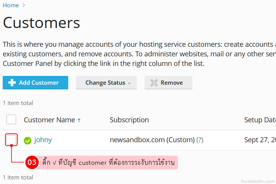Expand the Change Status dropdown
The width and height of the screenshot is (276, 184).
pos(106,82)
